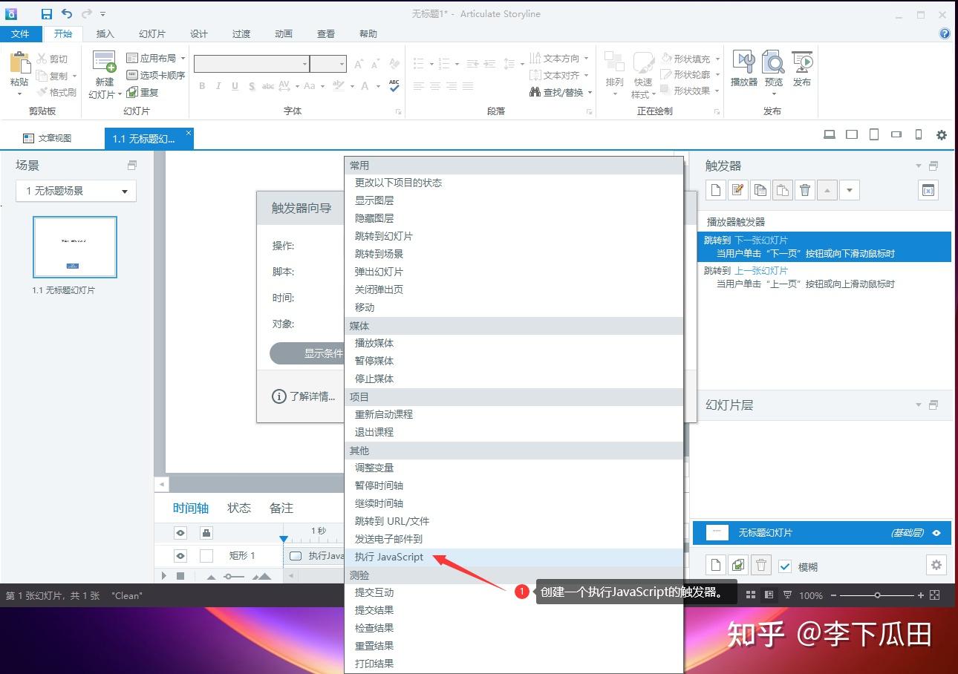Click the 显示条件 show conditions button
Image resolution: width=958 pixels, height=674 pixels.
click(x=308, y=353)
